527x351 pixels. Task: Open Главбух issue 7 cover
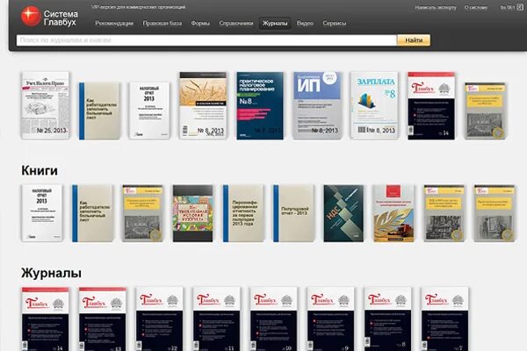click(445, 319)
